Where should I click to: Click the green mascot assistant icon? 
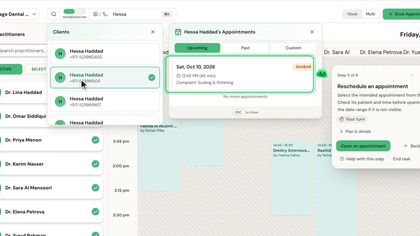[322, 73]
